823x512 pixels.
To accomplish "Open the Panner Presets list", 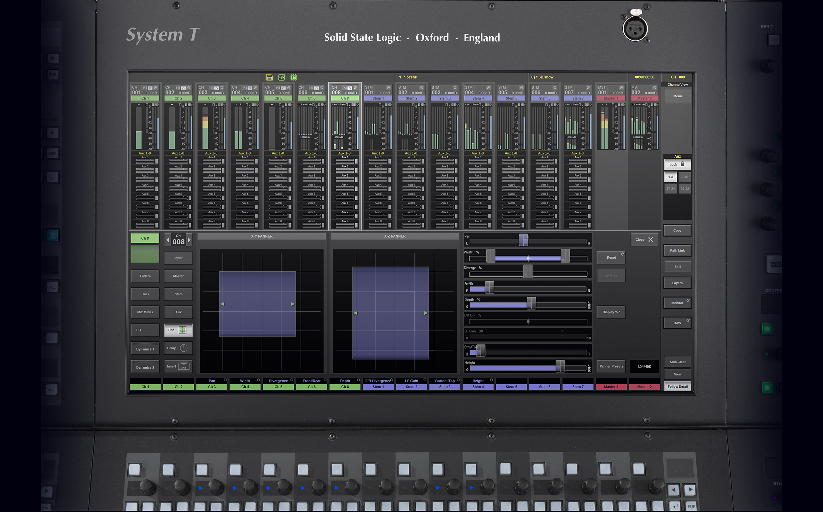I will pyautogui.click(x=611, y=366).
